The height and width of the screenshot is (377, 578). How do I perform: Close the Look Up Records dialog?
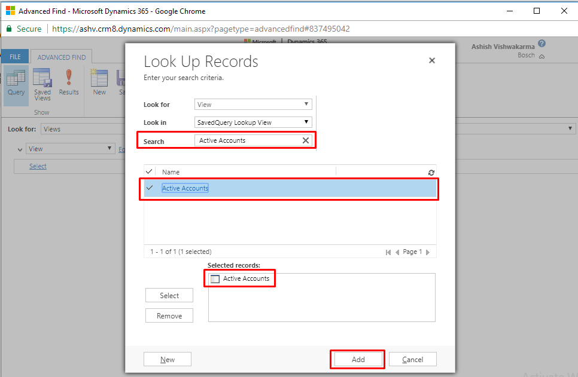pos(432,60)
